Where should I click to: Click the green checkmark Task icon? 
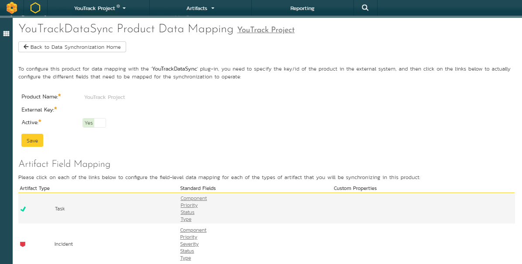coord(23,209)
